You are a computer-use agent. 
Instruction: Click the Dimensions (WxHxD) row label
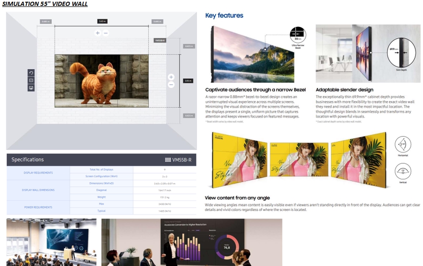click(x=101, y=183)
